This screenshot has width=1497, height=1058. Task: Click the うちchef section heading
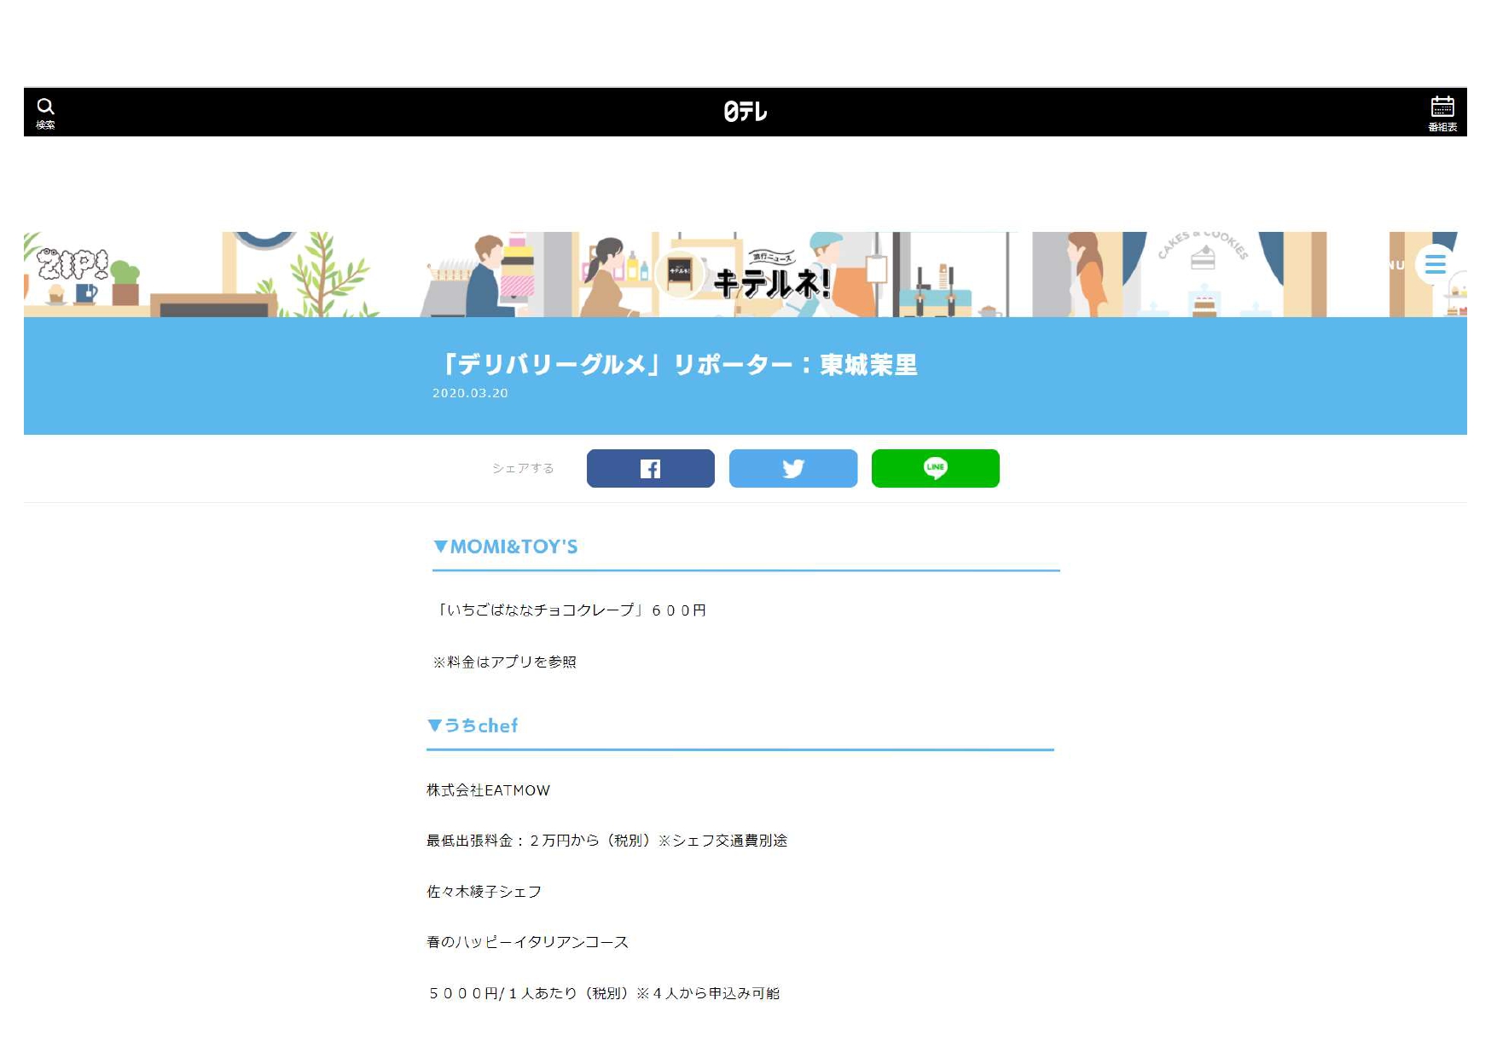point(473,726)
